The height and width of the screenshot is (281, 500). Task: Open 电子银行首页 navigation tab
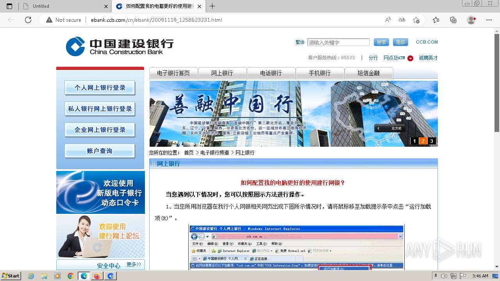(x=173, y=73)
